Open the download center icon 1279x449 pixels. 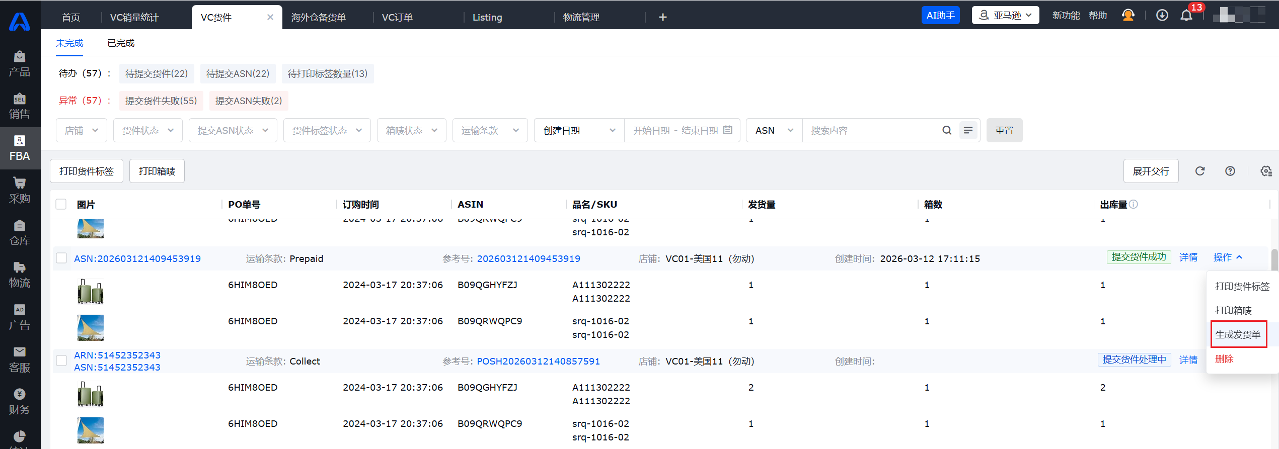click(x=1162, y=16)
